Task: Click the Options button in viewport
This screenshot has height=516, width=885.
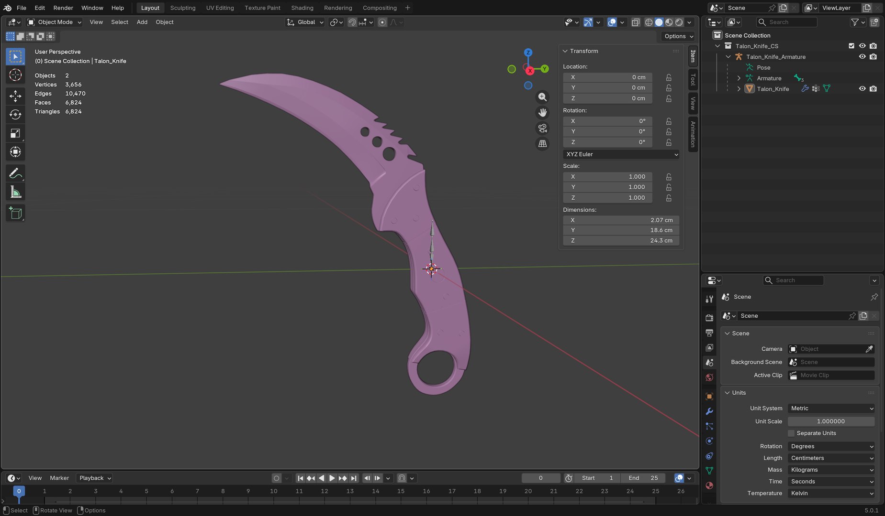Action: click(679, 36)
